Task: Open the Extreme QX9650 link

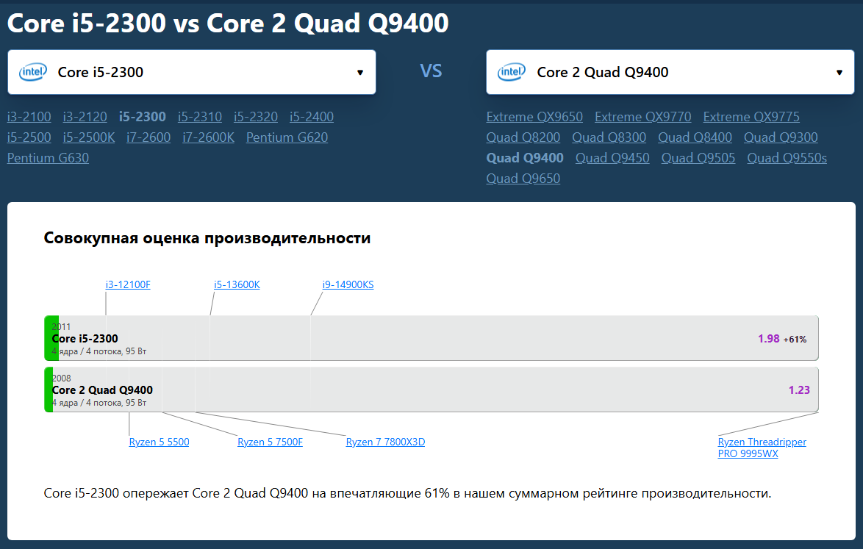Action: [534, 117]
